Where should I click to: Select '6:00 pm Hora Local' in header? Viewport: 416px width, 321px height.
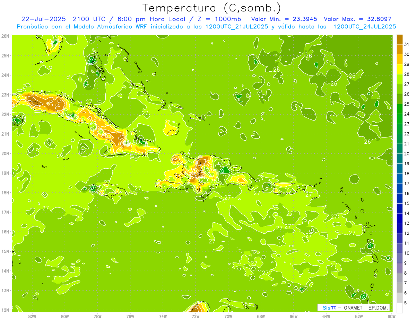coord(151,19)
